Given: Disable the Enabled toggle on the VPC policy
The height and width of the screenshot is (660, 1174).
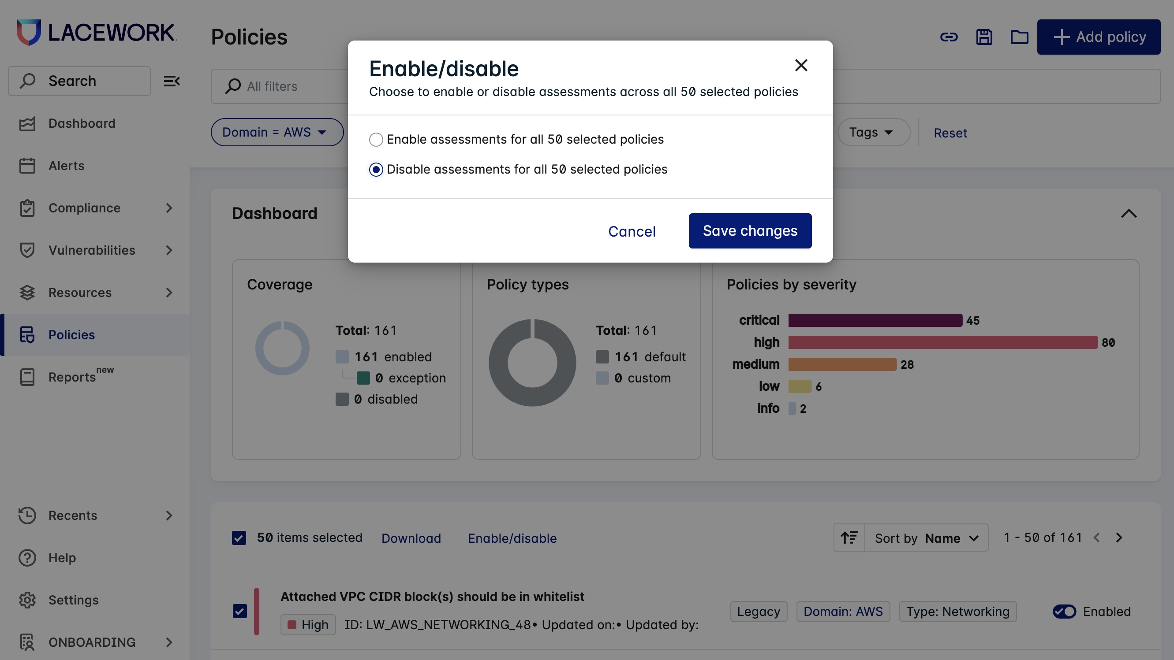Looking at the screenshot, I should point(1065,612).
